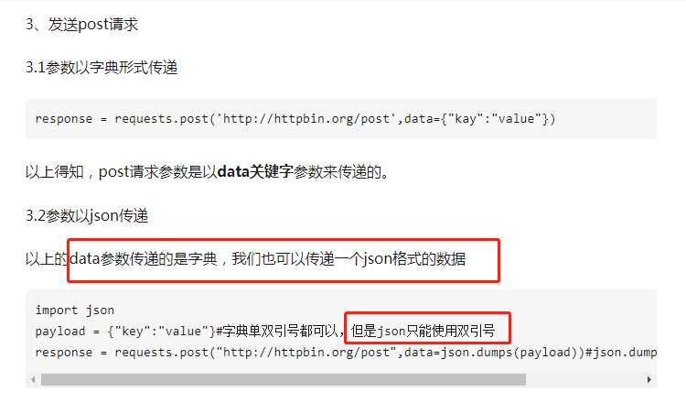The height and width of the screenshot is (403, 686).
Task: Click the empty scrollbar track after the thumb
Action: coord(585,379)
